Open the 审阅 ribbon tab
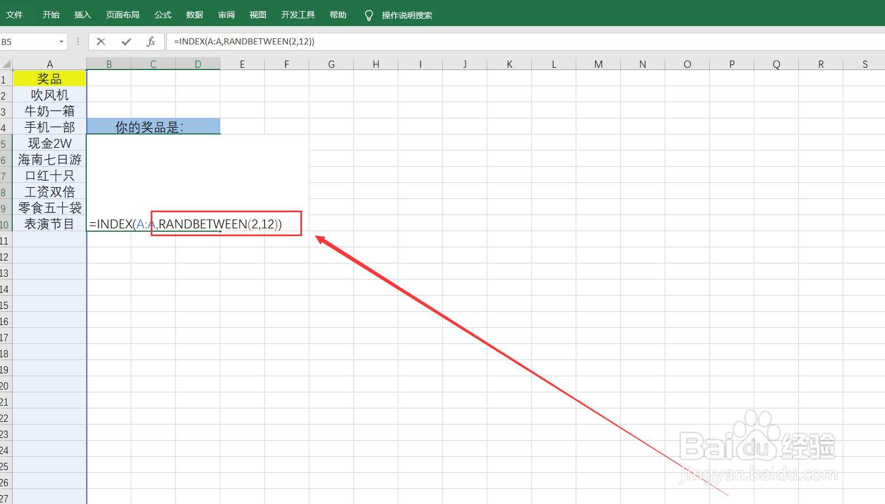885x504 pixels. [226, 15]
